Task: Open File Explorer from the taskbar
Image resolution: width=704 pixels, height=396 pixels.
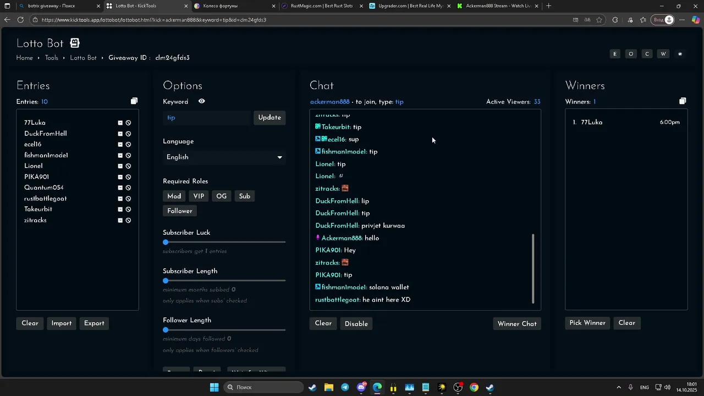Action: [x=329, y=387]
